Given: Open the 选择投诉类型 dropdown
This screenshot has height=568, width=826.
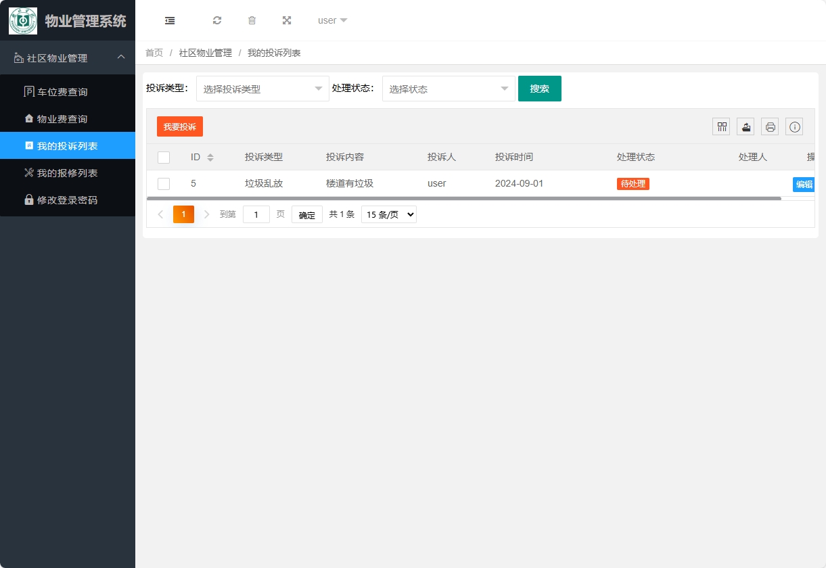Looking at the screenshot, I should (x=262, y=88).
